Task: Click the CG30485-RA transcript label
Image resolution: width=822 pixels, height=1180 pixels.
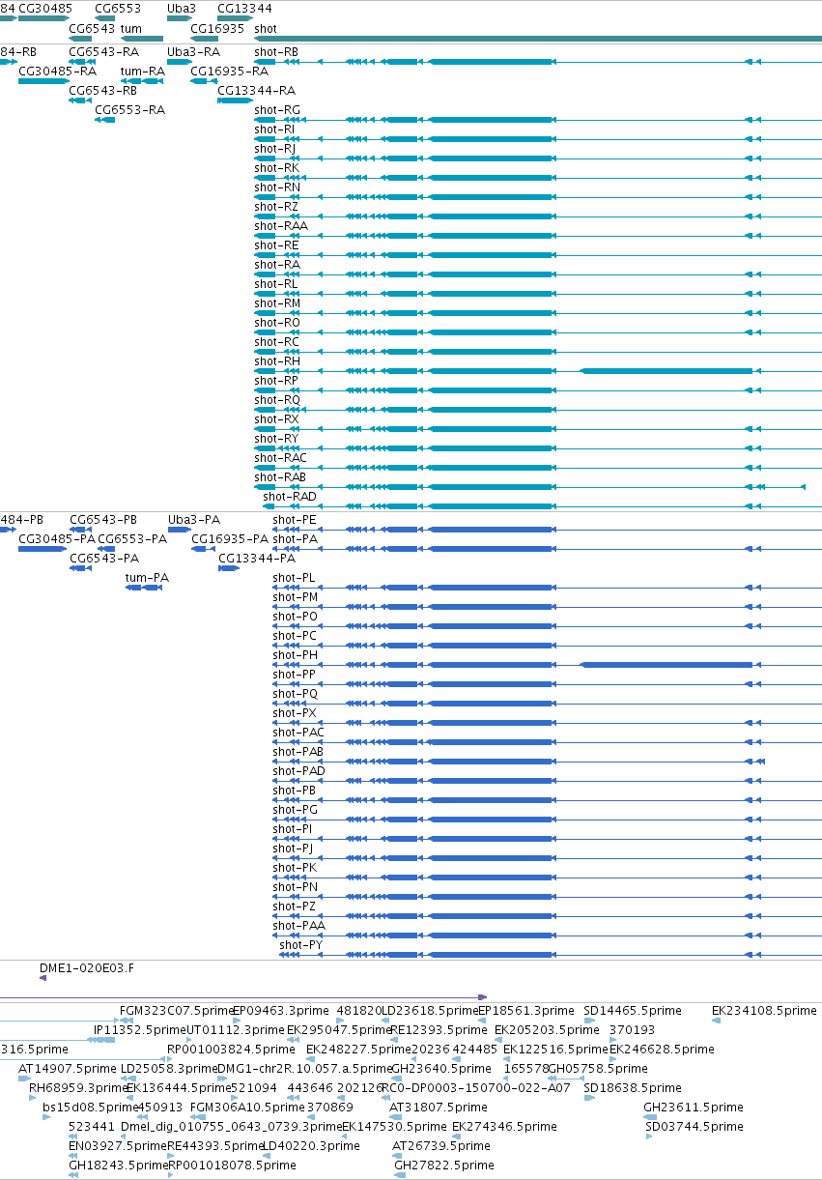Action: point(58,72)
